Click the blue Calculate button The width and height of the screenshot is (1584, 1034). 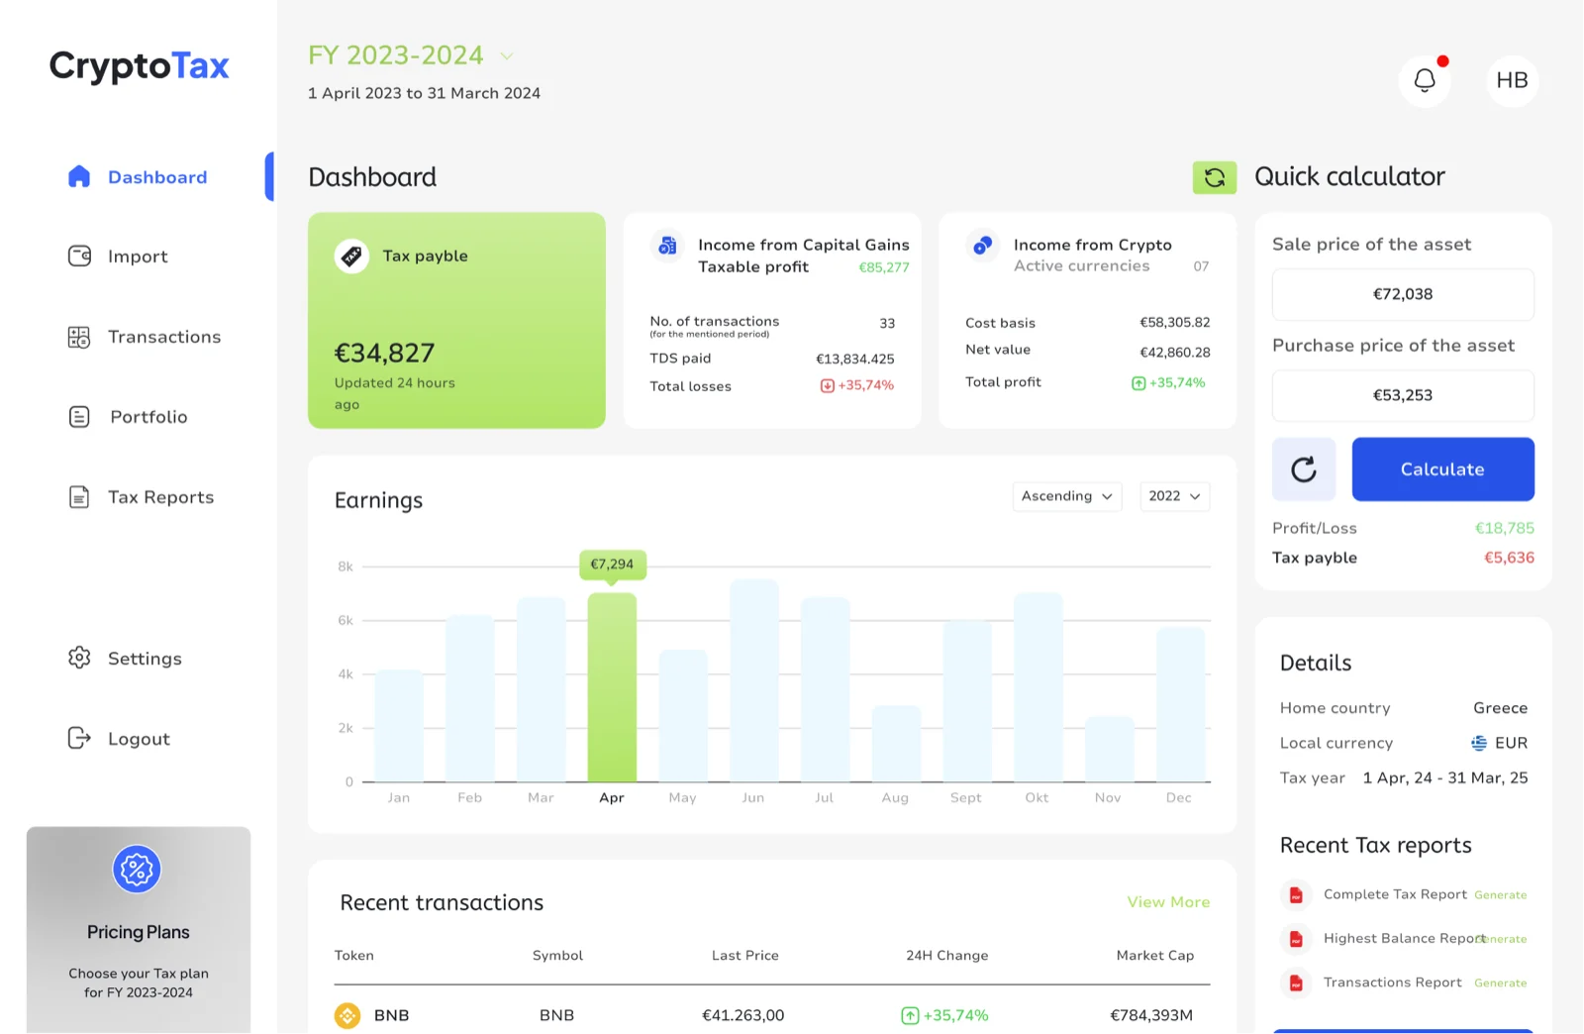[1442, 469]
